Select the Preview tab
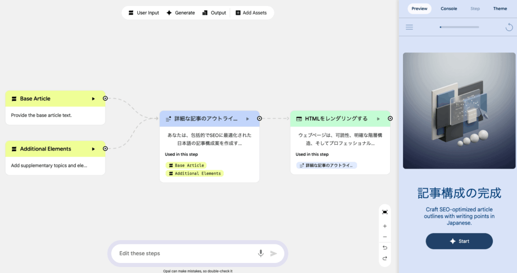The image size is (517, 273). tap(420, 9)
